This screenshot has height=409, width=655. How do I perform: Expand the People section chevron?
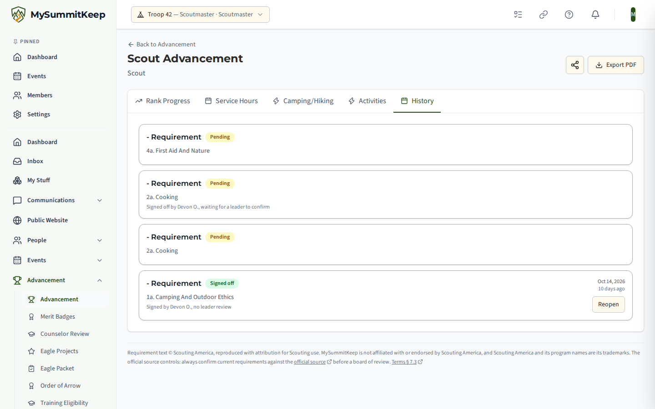point(100,240)
